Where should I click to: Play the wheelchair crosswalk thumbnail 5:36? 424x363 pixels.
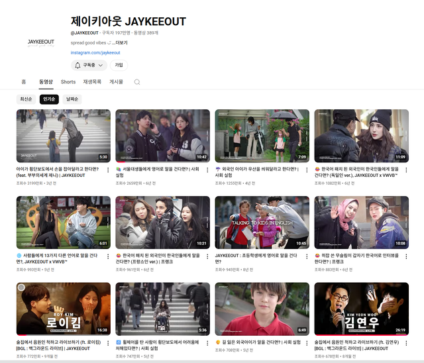click(x=163, y=309)
